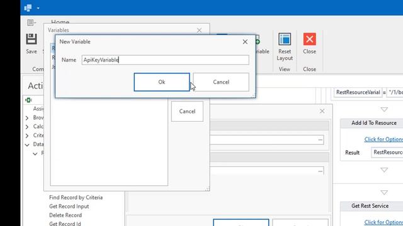This screenshot has width=403, height=226.
Task: Select Get Record Input activity
Action: click(69, 207)
